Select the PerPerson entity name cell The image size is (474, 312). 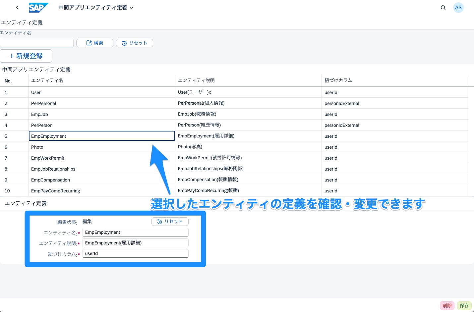tap(102, 125)
